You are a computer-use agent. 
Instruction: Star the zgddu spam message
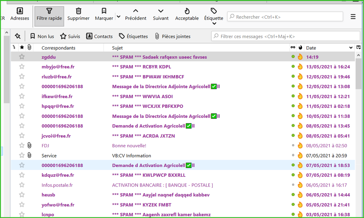point(22,57)
